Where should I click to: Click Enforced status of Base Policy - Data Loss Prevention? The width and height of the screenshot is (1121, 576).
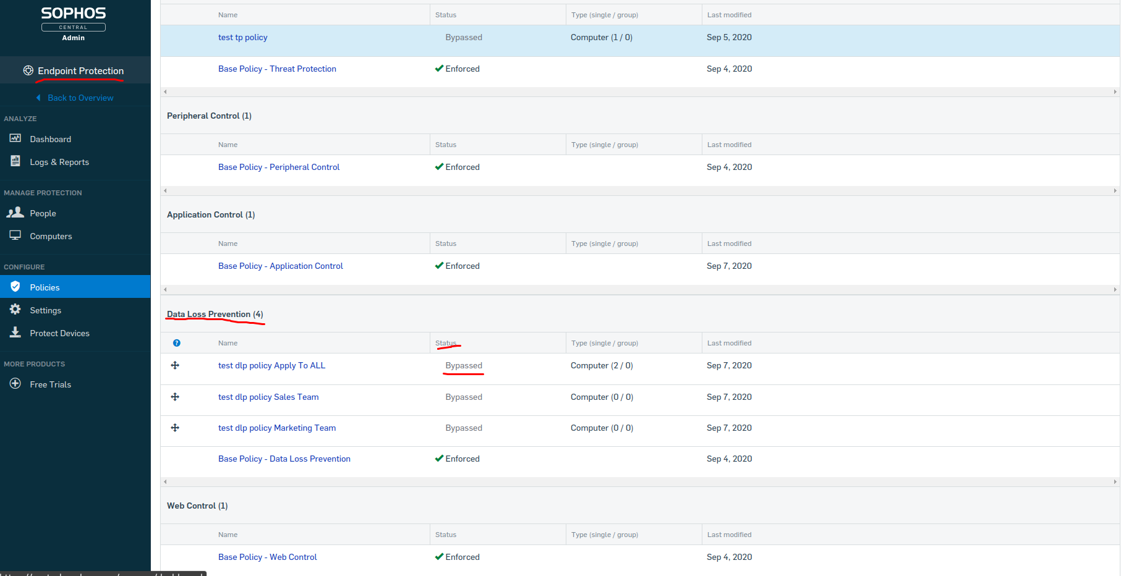pos(458,459)
